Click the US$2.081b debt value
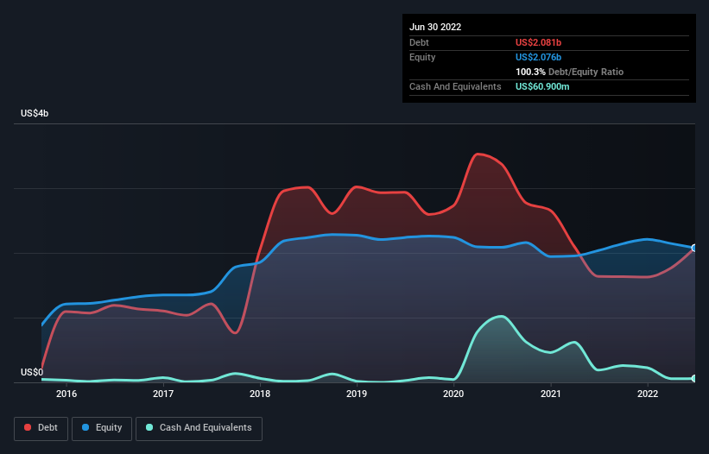Screen dimensions: 709x454 pos(538,42)
